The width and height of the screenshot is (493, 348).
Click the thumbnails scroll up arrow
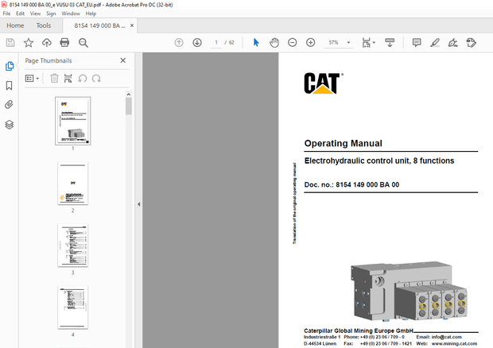coord(129,95)
